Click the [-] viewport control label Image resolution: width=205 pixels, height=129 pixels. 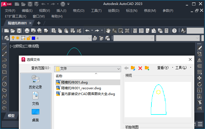coord(12,46)
